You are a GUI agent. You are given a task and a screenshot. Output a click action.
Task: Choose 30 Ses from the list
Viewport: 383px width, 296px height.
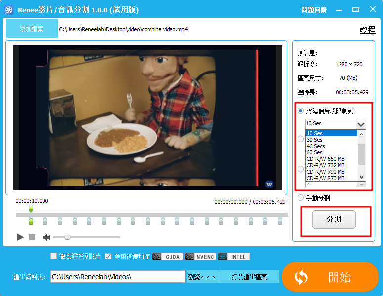click(x=332, y=140)
